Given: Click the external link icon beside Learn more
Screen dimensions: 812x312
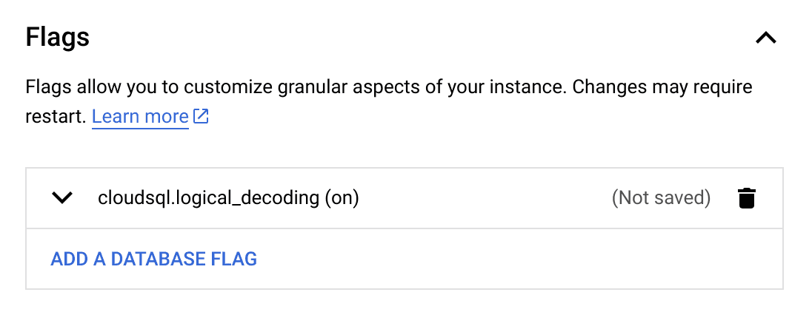Looking at the screenshot, I should click(x=201, y=117).
